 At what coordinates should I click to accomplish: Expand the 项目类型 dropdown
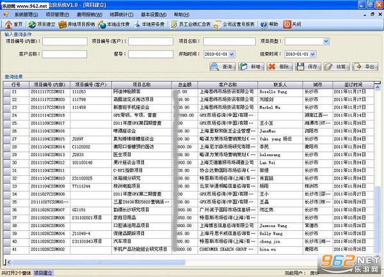pos(326,42)
